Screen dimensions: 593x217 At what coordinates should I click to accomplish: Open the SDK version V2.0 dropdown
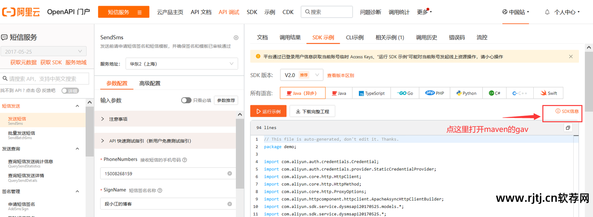[301, 75]
